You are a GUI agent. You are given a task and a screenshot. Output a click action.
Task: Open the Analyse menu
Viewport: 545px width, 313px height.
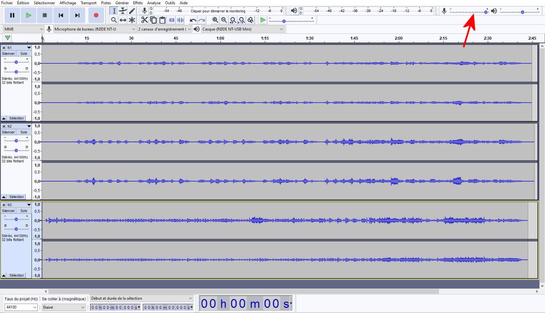[x=154, y=3]
